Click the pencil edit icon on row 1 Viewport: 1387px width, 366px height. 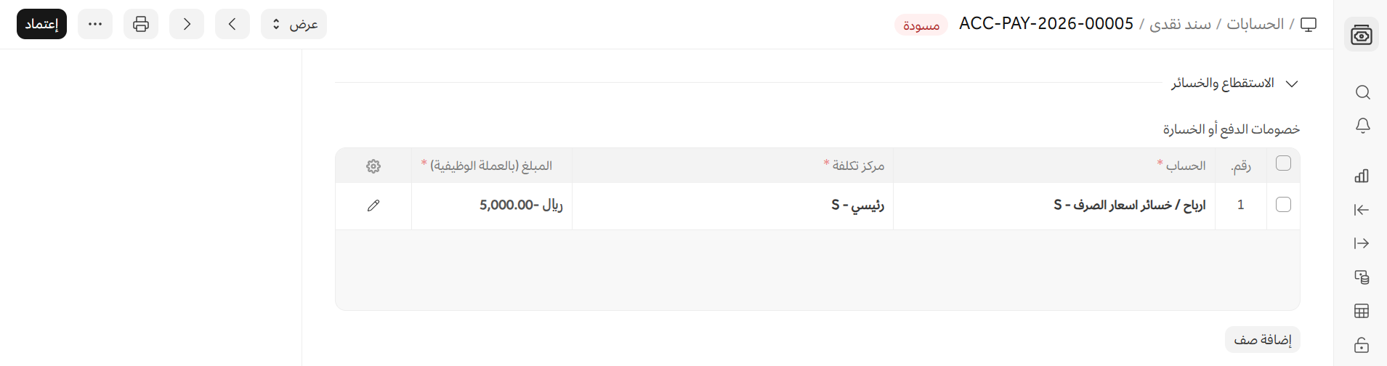tap(373, 206)
